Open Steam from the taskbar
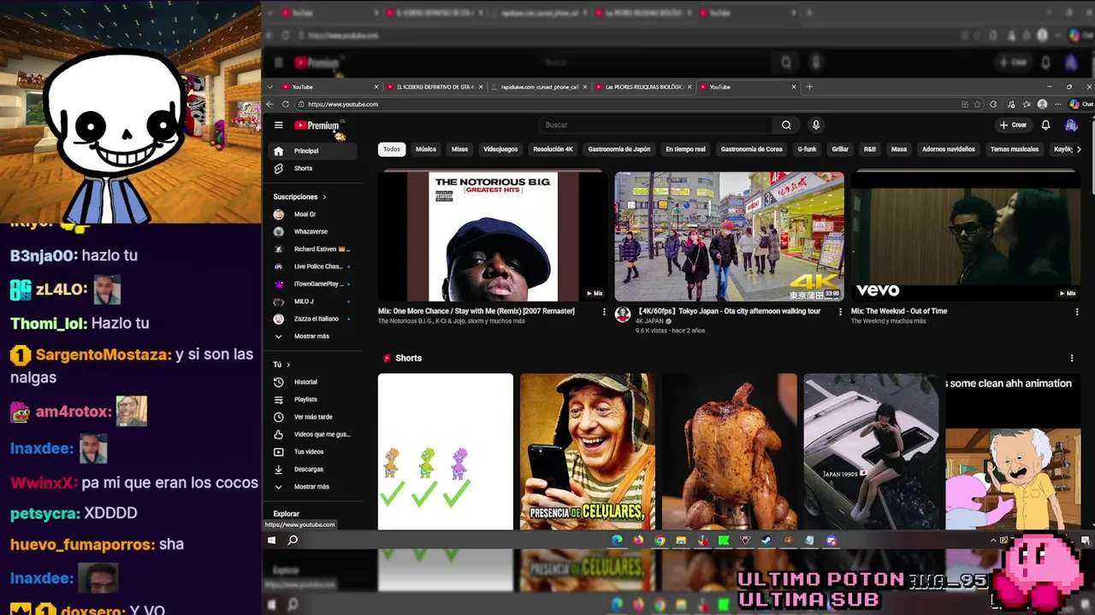 [766, 540]
